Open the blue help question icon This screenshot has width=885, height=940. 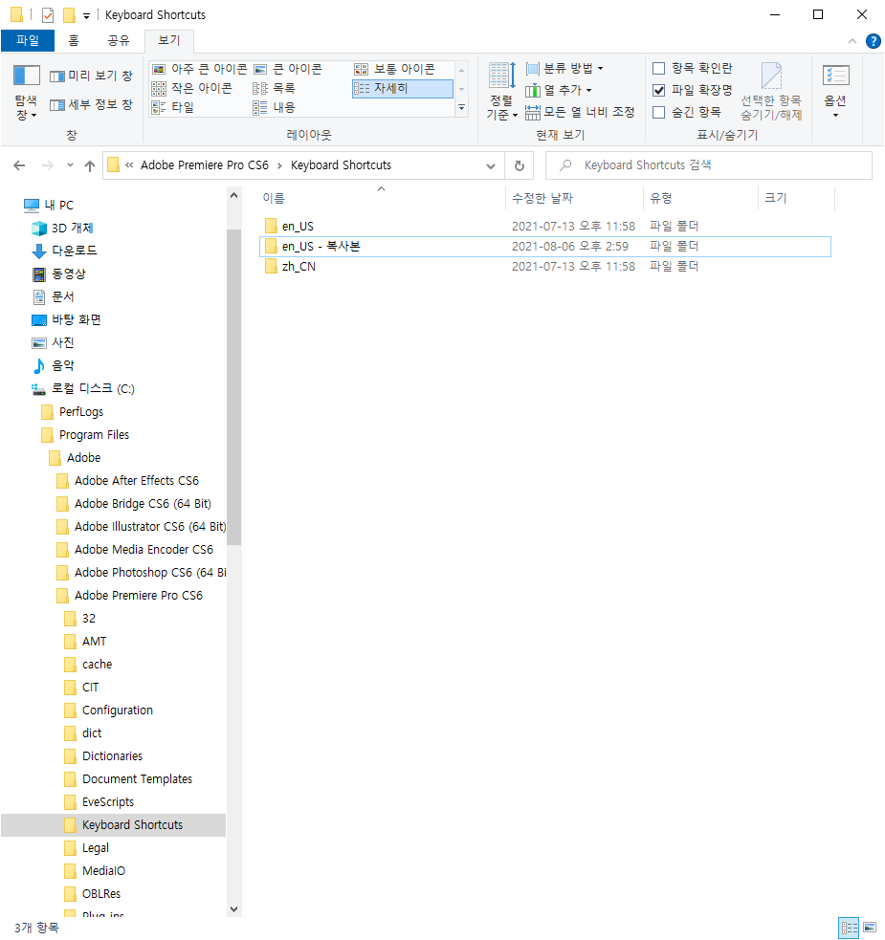[x=873, y=41]
